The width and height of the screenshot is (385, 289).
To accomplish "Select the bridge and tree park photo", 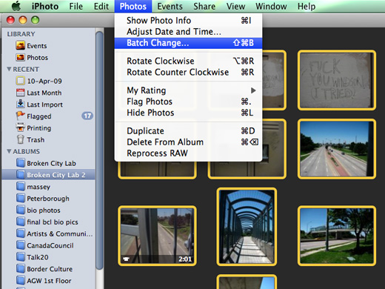I will pos(337,236).
